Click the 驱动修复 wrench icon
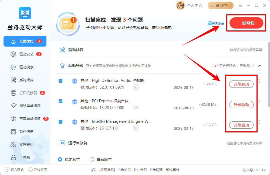270x175 pixels. [x=62, y=50]
